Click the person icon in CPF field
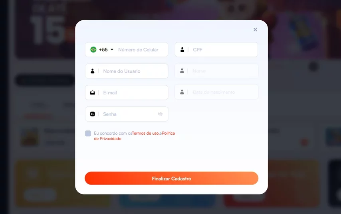The height and width of the screenshot is (214, 341). (182, 49)
